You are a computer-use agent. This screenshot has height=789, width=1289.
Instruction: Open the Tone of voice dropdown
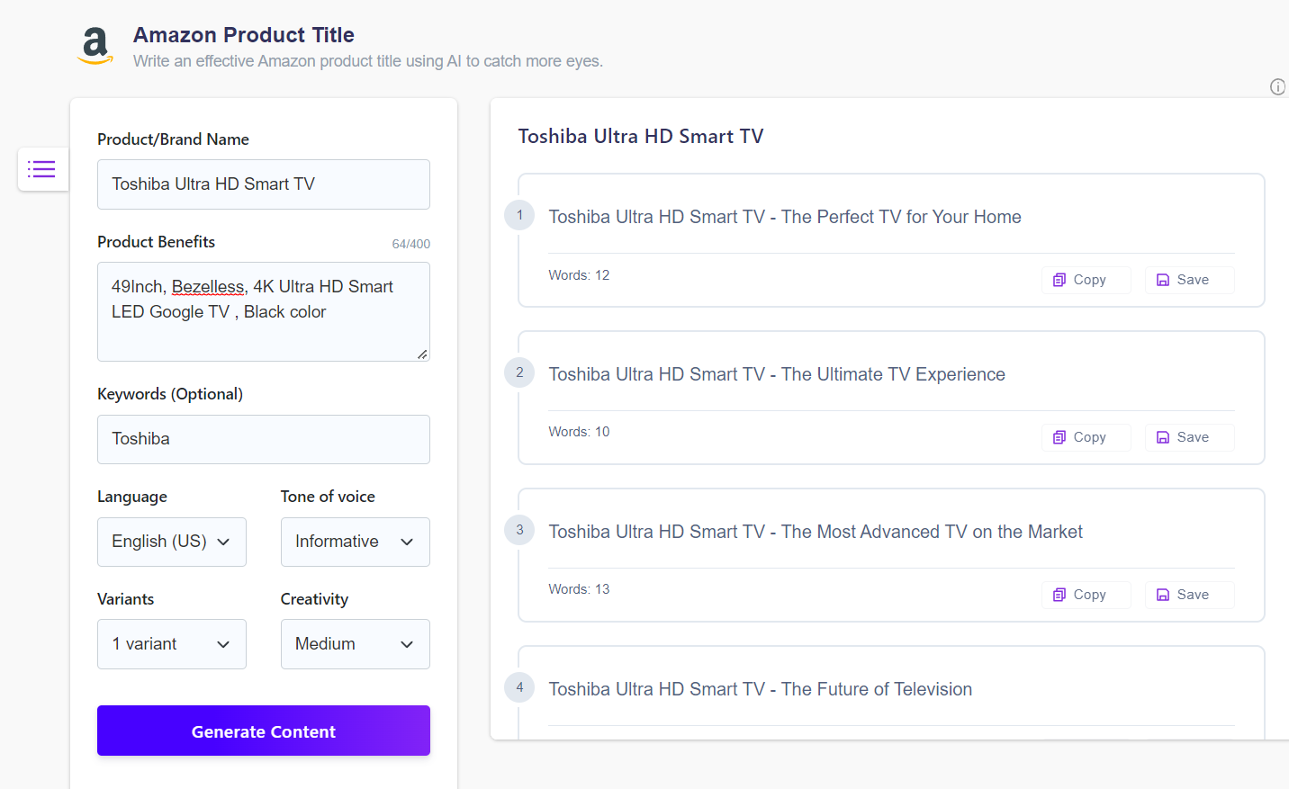click(x=355, y=542)
